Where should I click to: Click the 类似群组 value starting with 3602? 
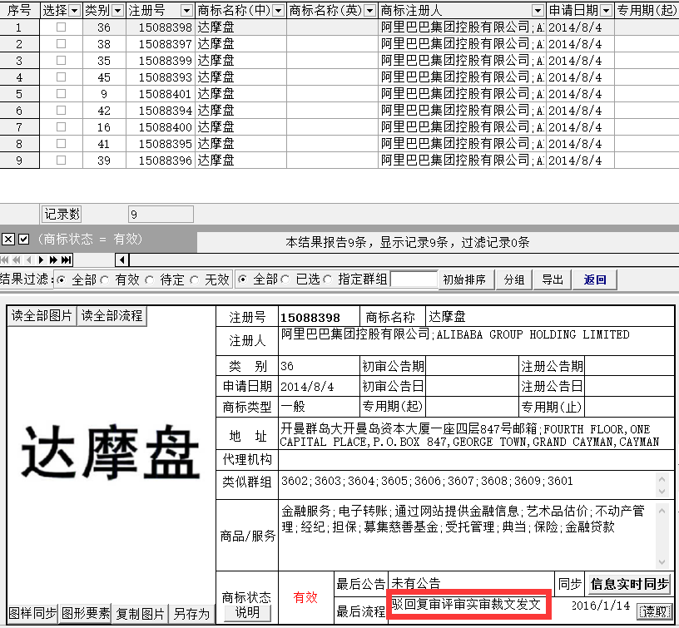coord(427,481)
